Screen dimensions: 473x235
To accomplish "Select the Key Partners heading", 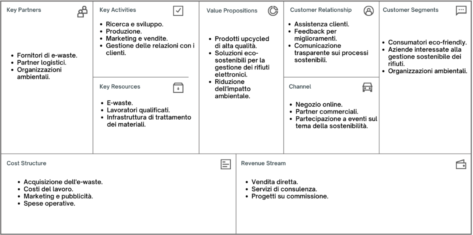I will (24, 10).
